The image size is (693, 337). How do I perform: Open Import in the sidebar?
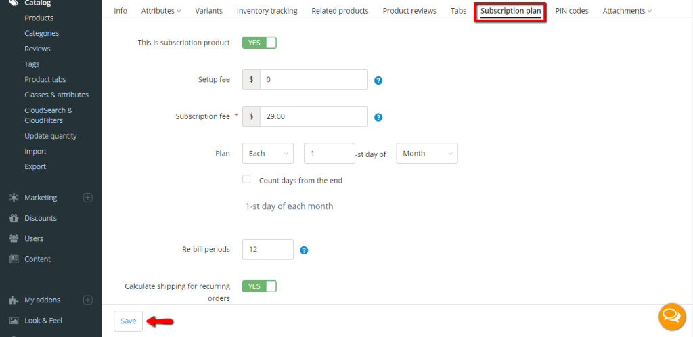(35, 151)
